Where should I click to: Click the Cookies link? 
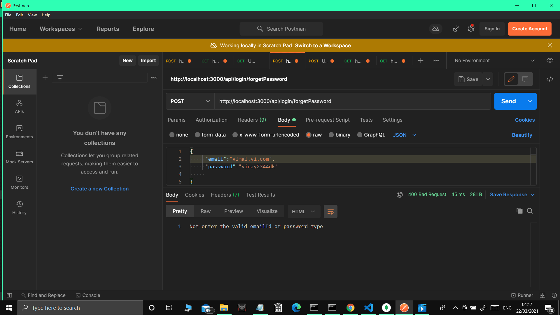tap(525, 120)
